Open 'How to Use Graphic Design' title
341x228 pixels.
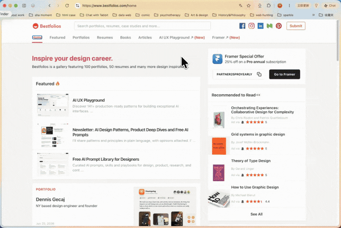tap(255, 187)
